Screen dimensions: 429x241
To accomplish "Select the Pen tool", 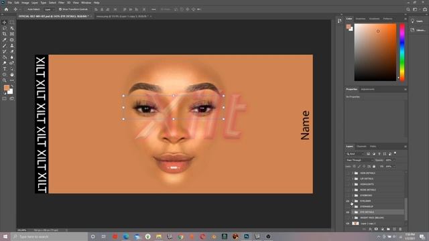I will coord(12,63).
